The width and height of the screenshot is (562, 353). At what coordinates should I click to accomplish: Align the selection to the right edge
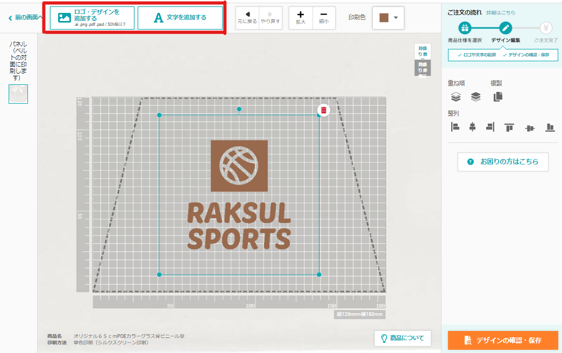(x=490, y=127)
